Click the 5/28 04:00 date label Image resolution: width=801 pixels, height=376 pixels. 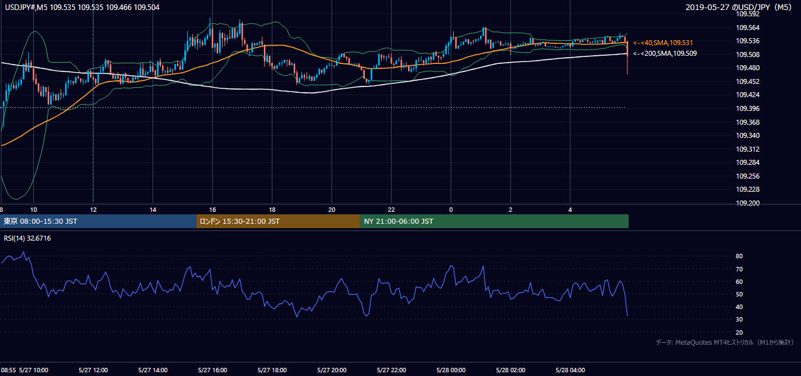point(570,370)
